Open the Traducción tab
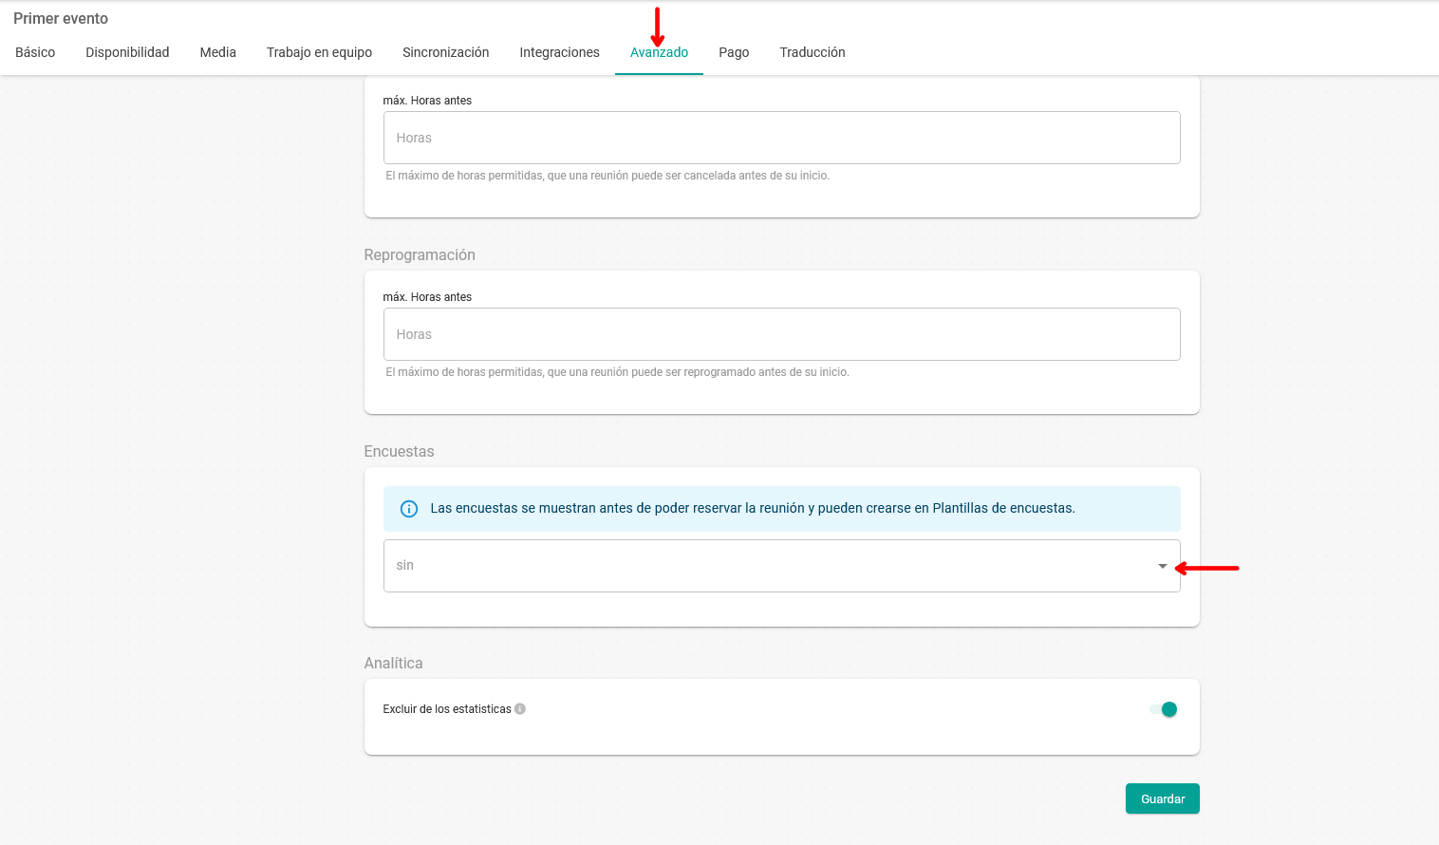This screenshot has height=845, width=1439. [812, 52]
